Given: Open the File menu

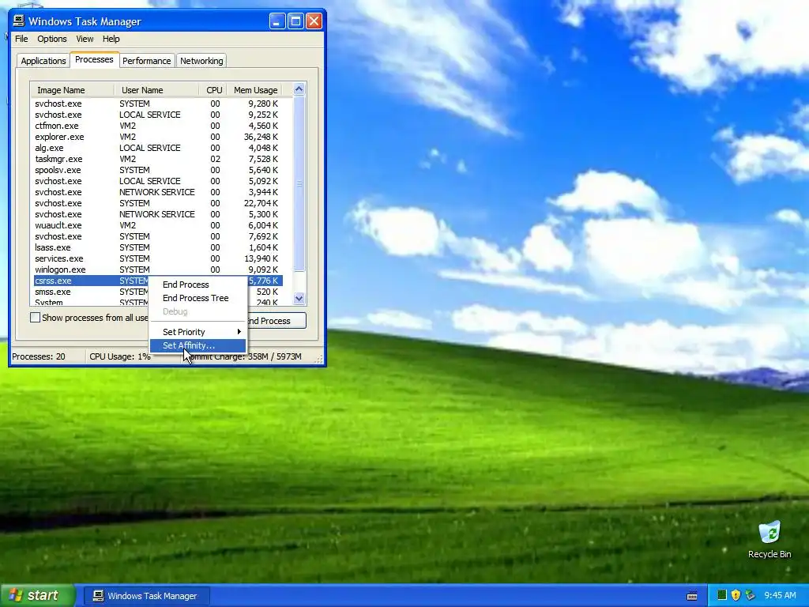Looking at the screenshot, I should [21, 39].
